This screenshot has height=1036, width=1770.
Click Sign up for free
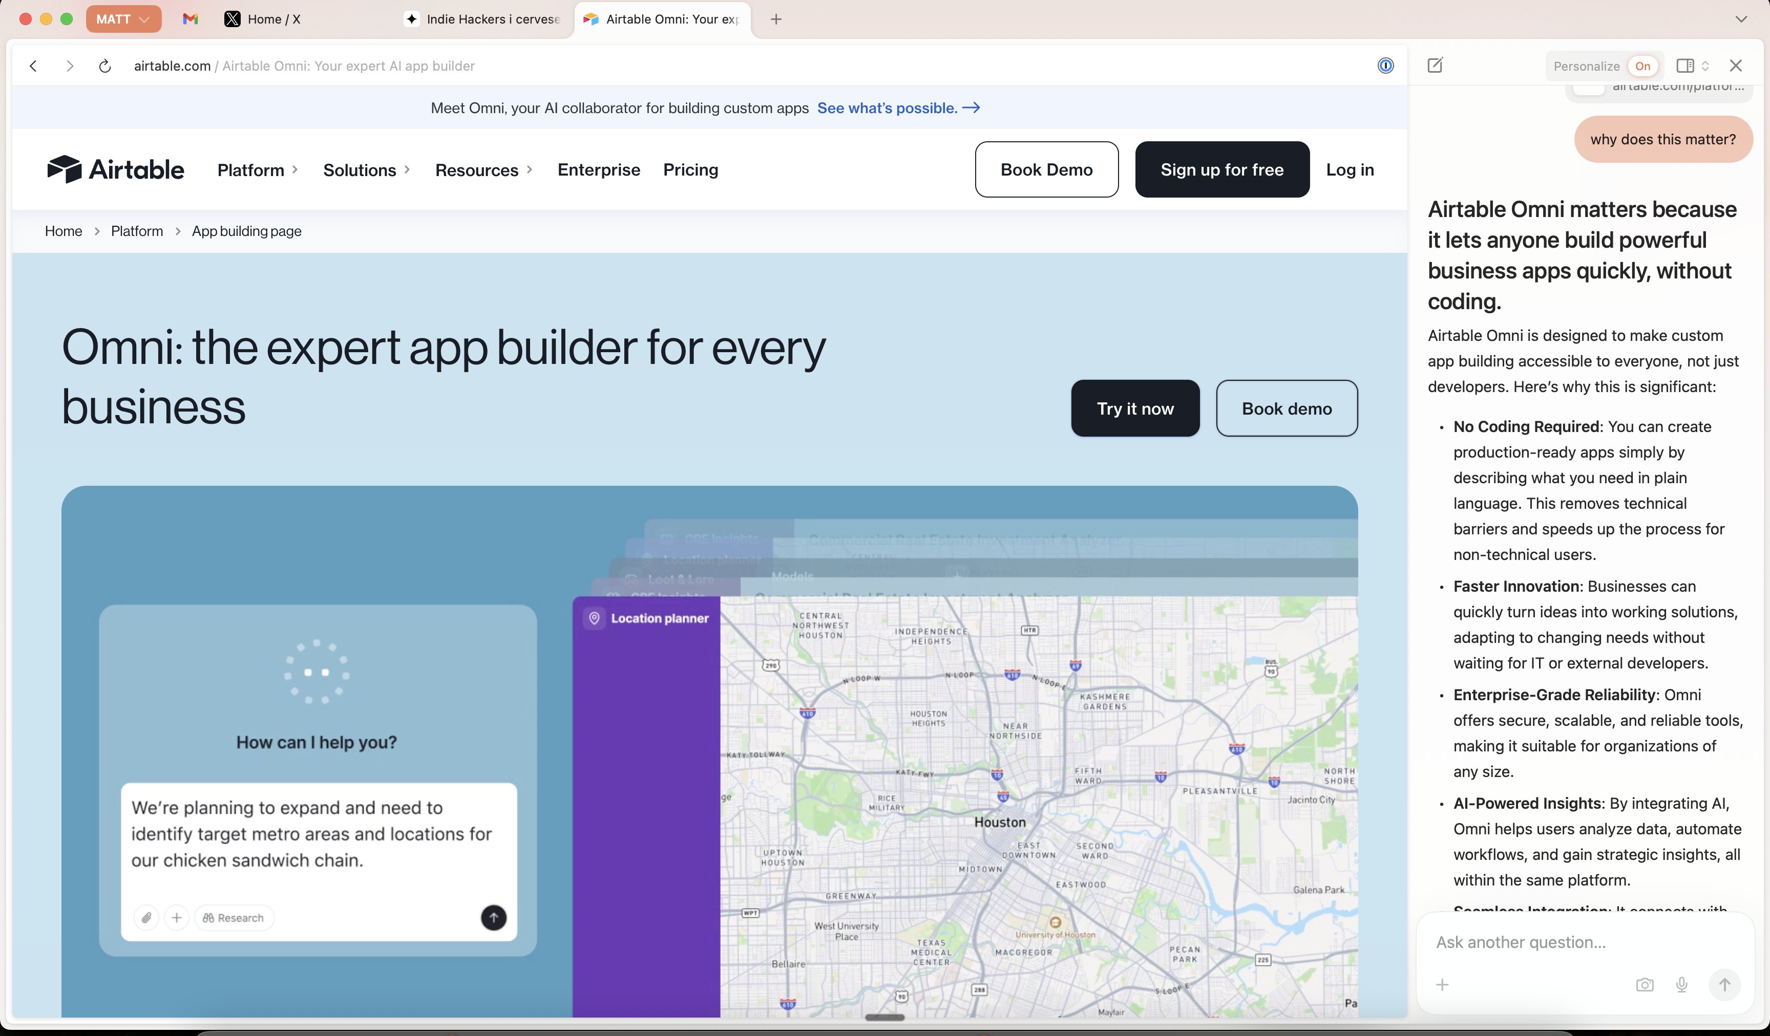(1222, 169)
